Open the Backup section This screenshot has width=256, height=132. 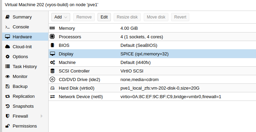pos(20,86)
